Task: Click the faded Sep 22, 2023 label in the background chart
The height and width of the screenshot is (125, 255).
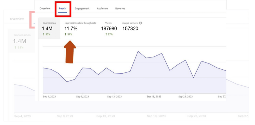Action: coord(197,116)
